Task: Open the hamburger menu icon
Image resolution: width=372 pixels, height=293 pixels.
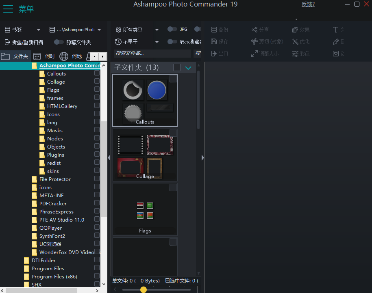Action: (x=8, y=9)
